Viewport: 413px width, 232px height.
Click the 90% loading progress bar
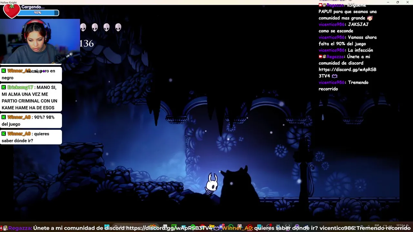pyautogui.click(x=38, y=13)
